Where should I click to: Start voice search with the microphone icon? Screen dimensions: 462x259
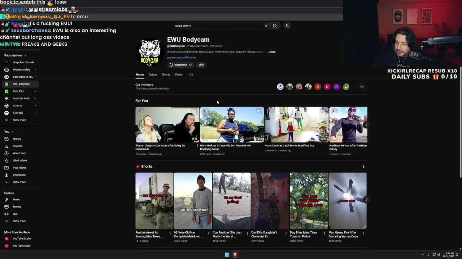[x=287, y=26]
